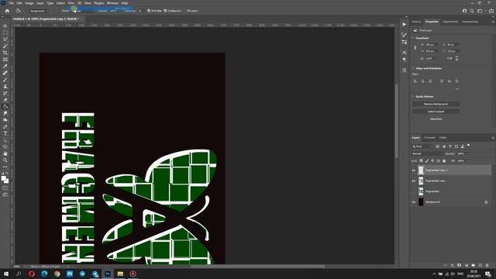Show the Fragmented layer
The image size is (496, 279).
click(x=413, y=191)
